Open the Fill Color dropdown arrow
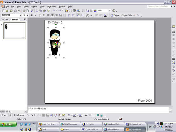Viewport: 176px width, 132px height. (71, 115)
